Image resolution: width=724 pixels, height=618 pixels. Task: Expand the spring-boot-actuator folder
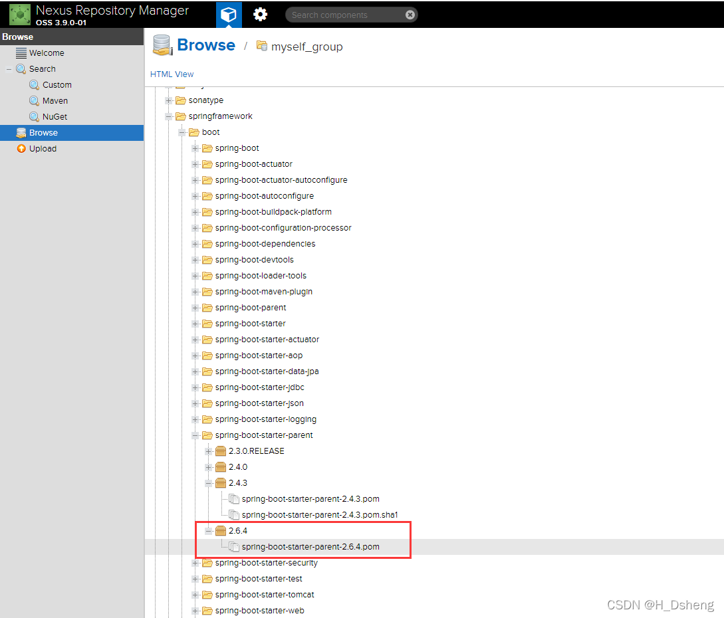(x=195, y=164)
